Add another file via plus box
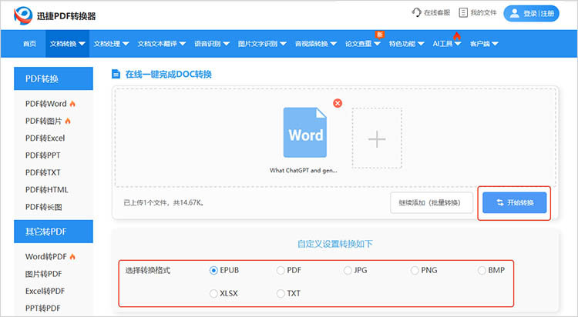 click(x=377, y=138)
